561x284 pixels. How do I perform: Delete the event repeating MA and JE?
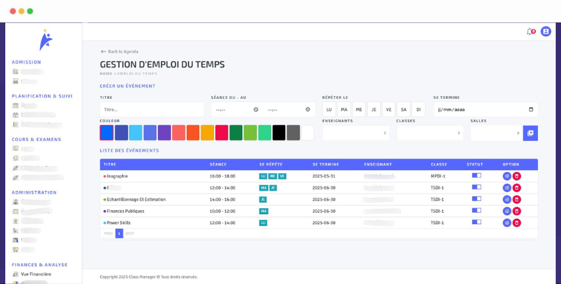tap(517, 188)
